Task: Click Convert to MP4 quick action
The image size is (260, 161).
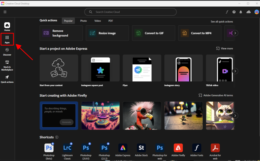Action: pos(200,33)
